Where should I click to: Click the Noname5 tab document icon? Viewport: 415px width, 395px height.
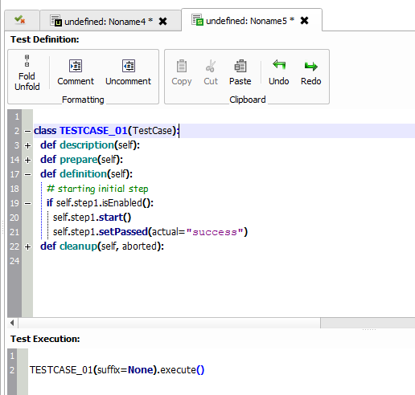[197, 20]
